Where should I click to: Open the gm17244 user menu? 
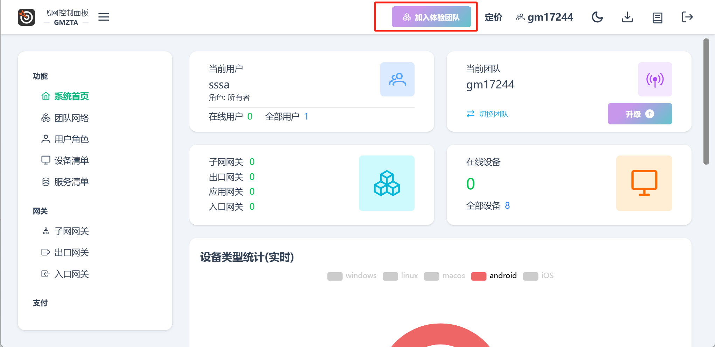click(x=545, y=17)
